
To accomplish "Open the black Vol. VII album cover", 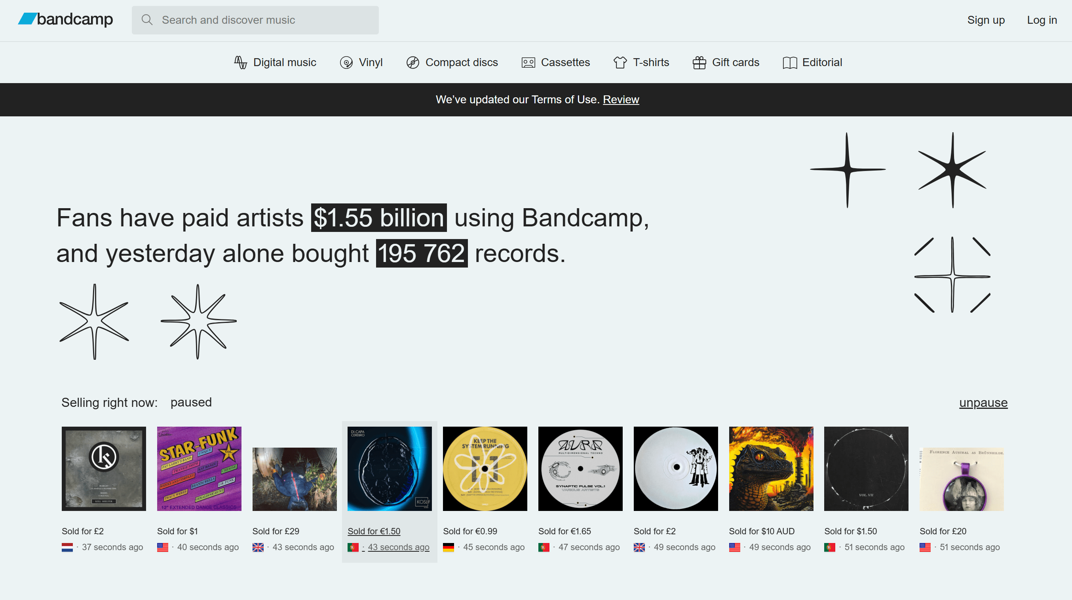I will [866, 469].
